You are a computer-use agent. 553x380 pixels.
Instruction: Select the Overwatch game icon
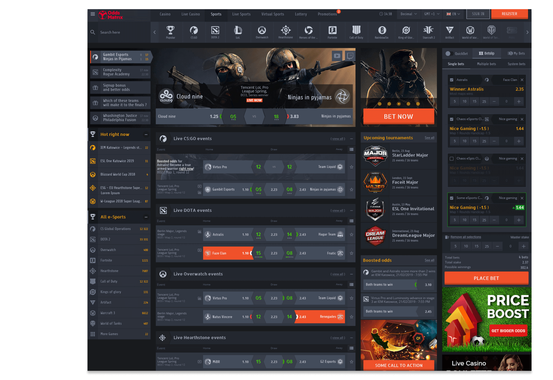[x=262, y=32]
